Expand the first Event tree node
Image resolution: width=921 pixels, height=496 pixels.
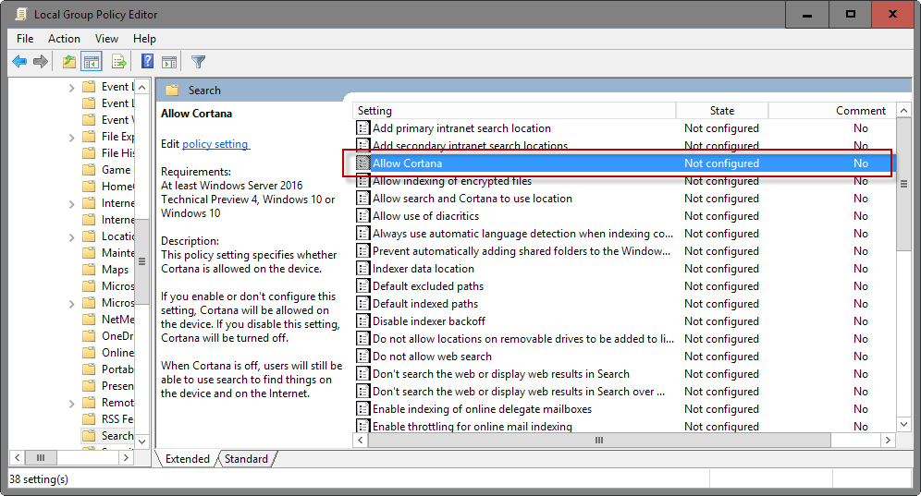pyautogui.click(x=71, y=88)
